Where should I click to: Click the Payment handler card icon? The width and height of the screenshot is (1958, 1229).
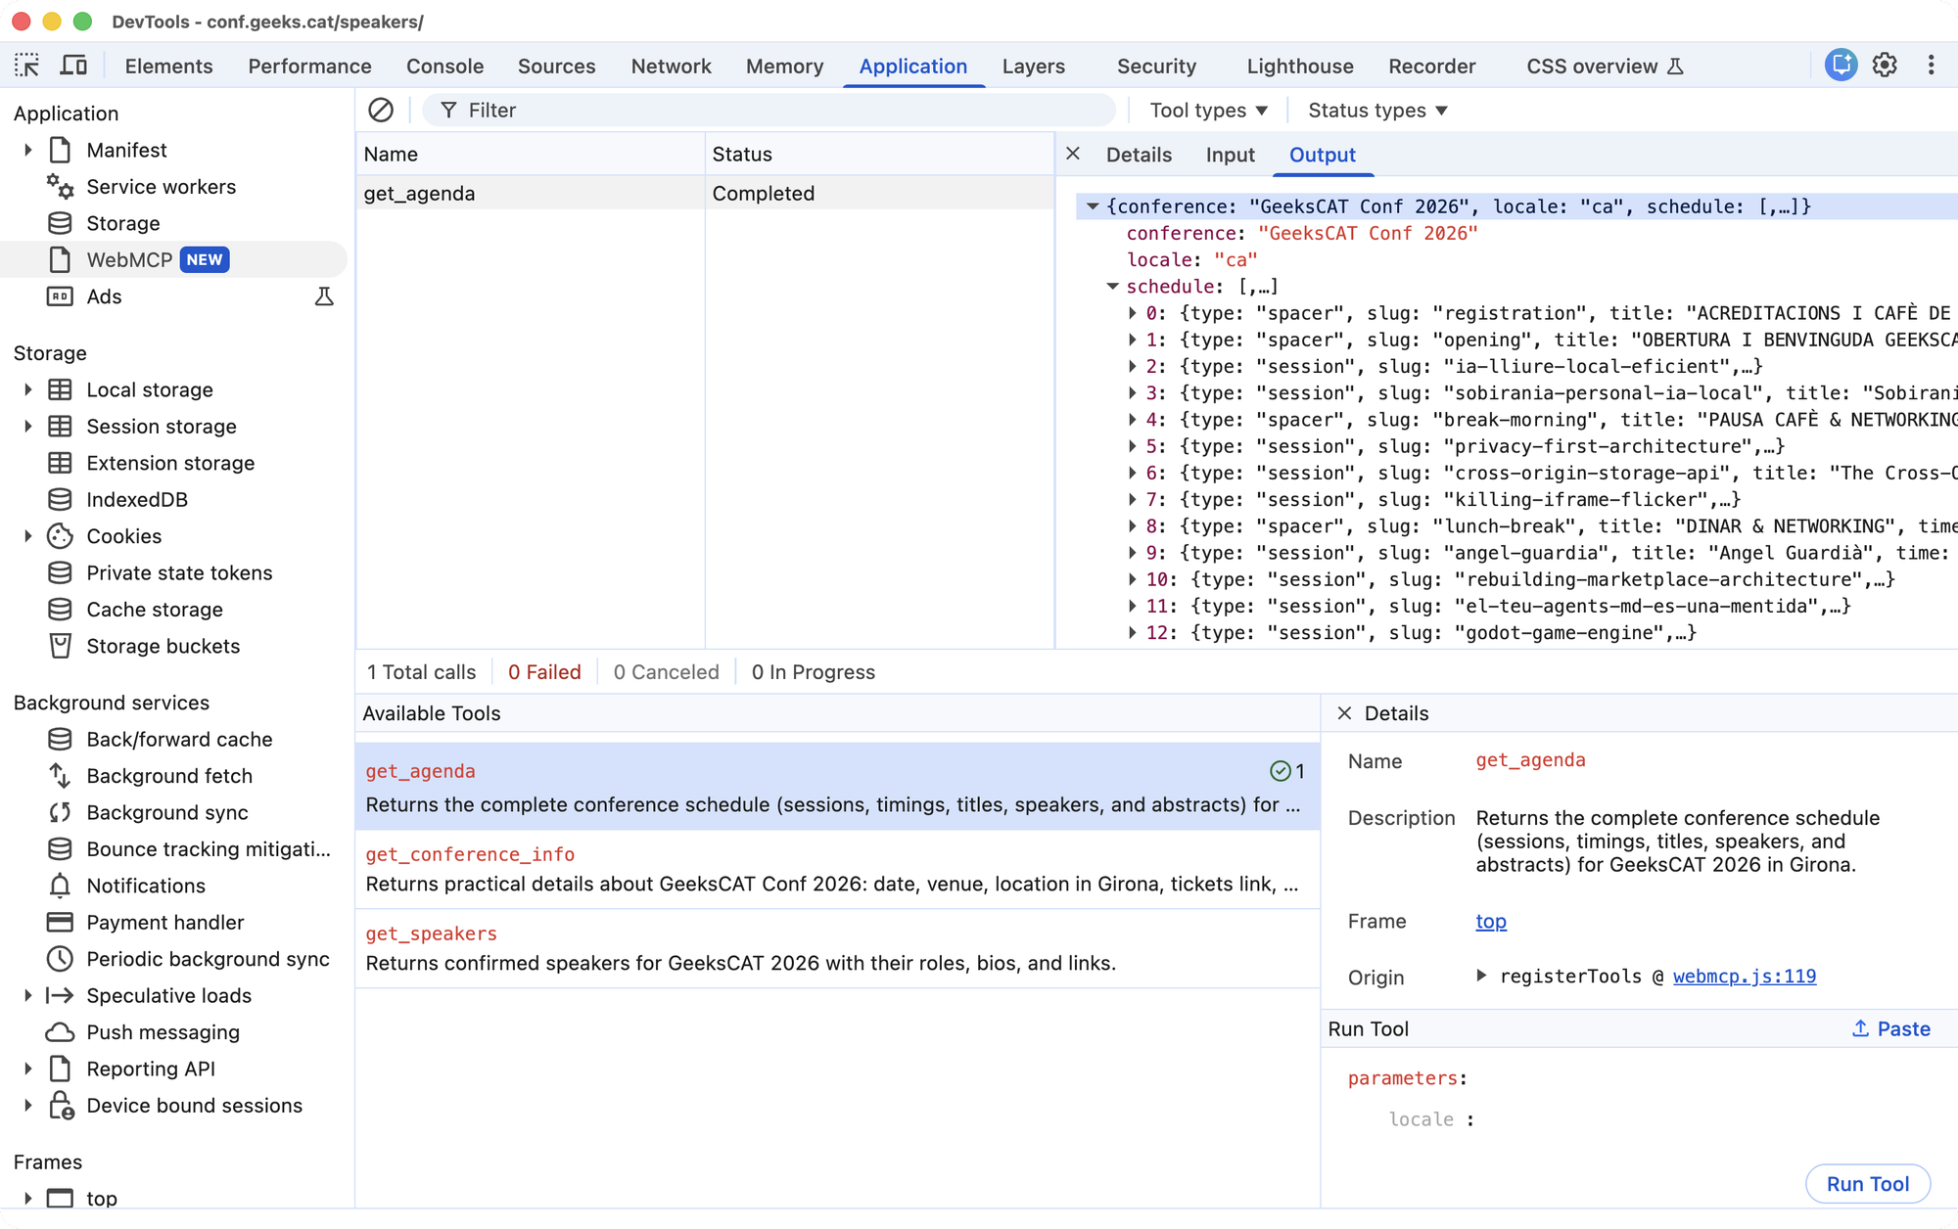pos(61,922)
